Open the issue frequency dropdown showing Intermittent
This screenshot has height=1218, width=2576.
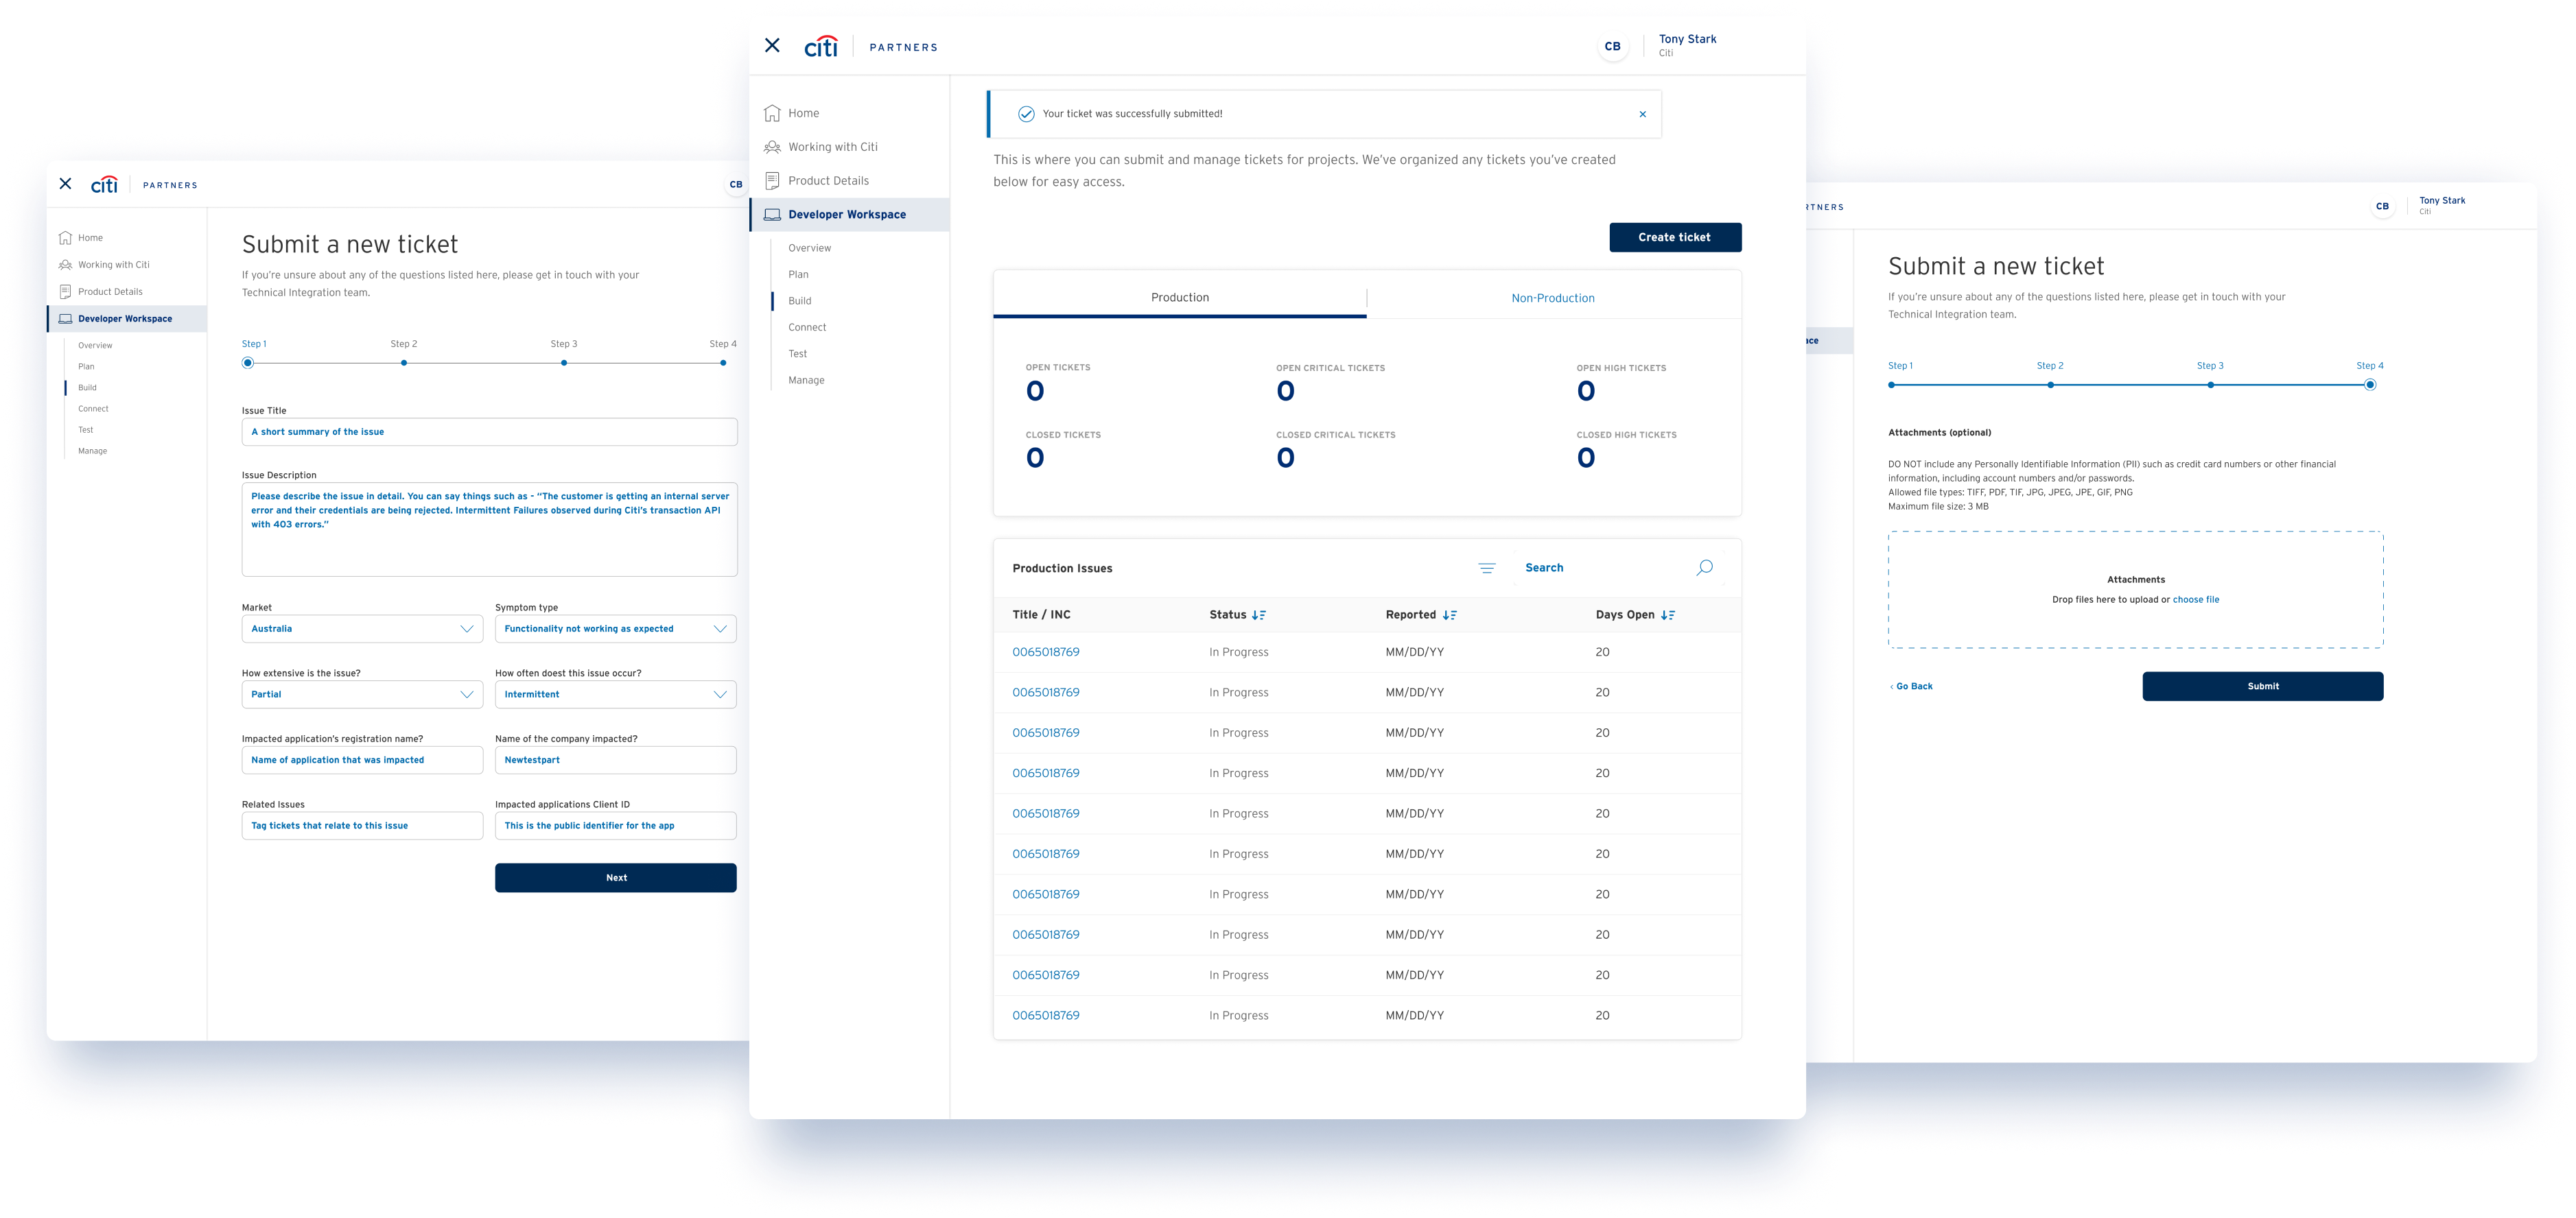[x=615, y=695]
